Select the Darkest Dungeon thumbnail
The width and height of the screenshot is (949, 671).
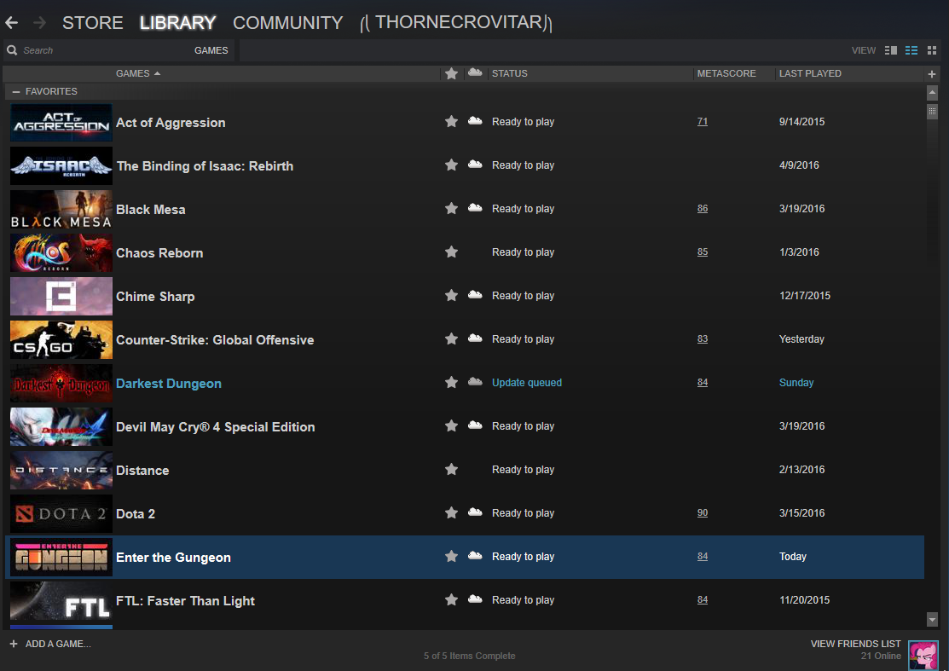pyautogui.click(x=61, y=383)
